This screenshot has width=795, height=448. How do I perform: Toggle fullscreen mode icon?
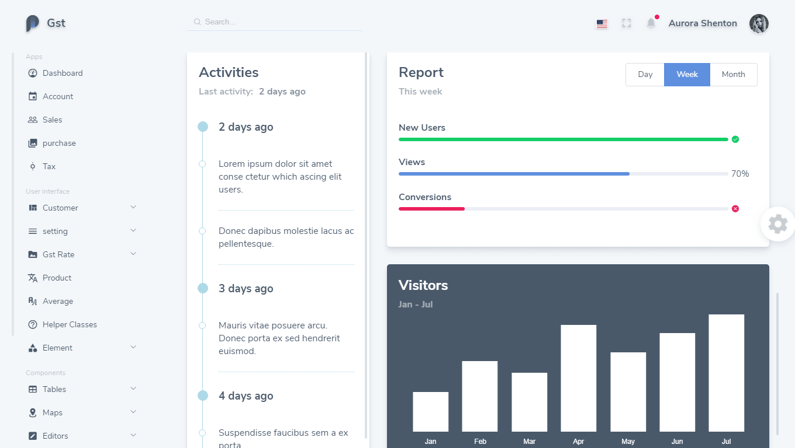627,23
